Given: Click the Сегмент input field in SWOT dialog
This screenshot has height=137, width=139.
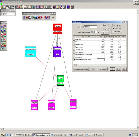Looking at the screenshot, I should coord(90,27).
